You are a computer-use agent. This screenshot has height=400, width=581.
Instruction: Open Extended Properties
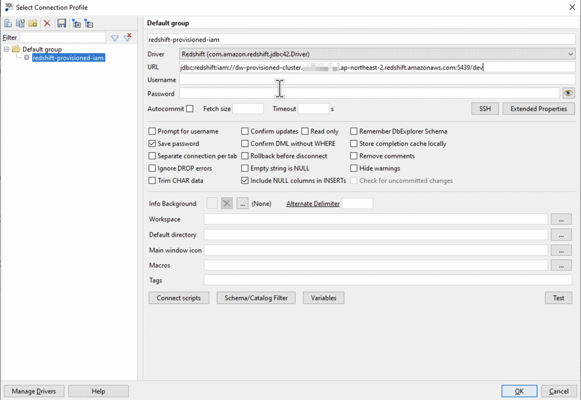click(538, 109)
